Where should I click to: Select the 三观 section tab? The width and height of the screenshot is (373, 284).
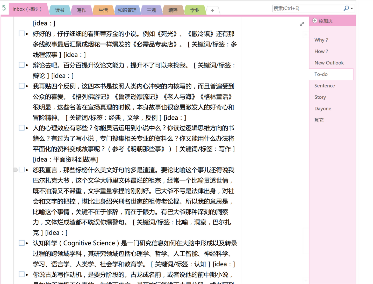click(x=151, y=10)
